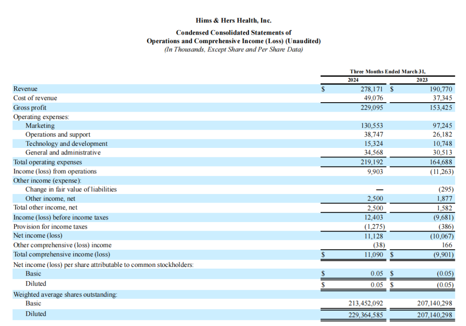Click the value 34,568
466x326 pixels.
pyautogui.click(x=374, y=153)
